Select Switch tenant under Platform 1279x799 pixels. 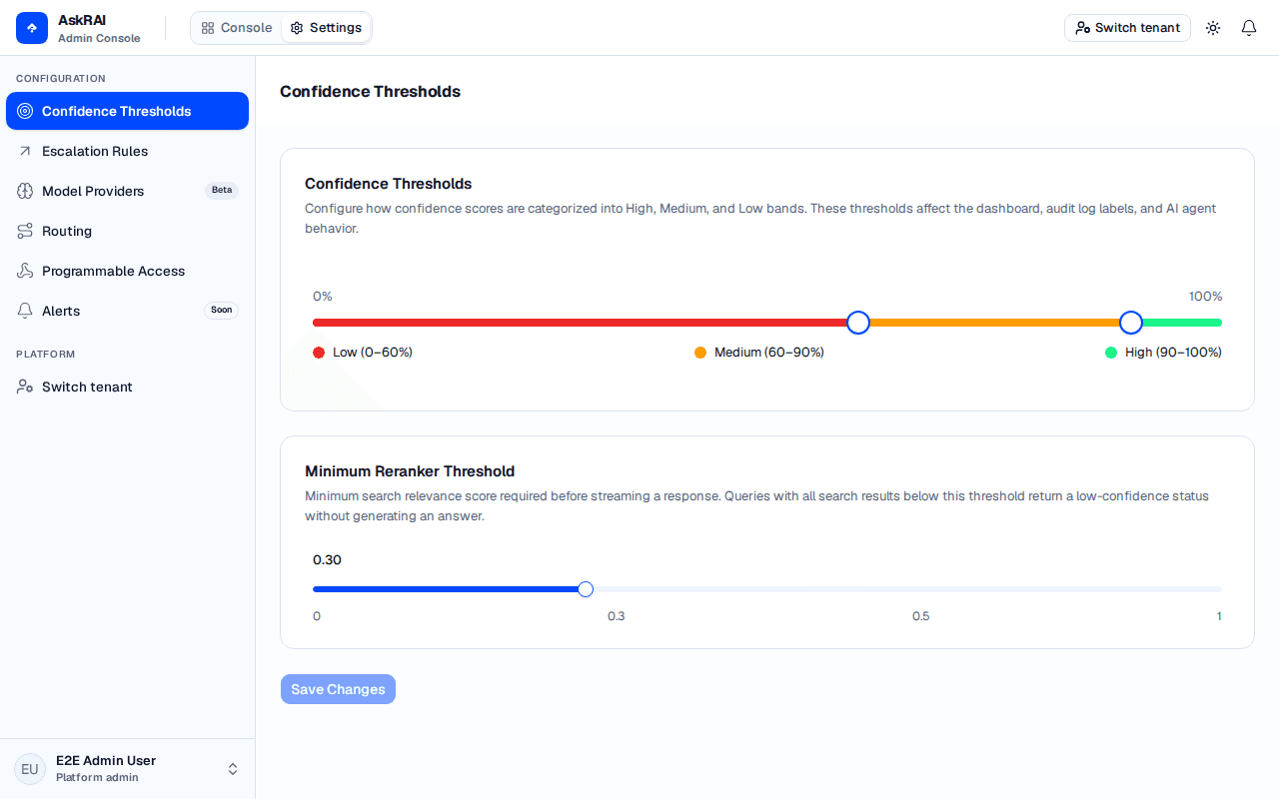coord(127,387)
